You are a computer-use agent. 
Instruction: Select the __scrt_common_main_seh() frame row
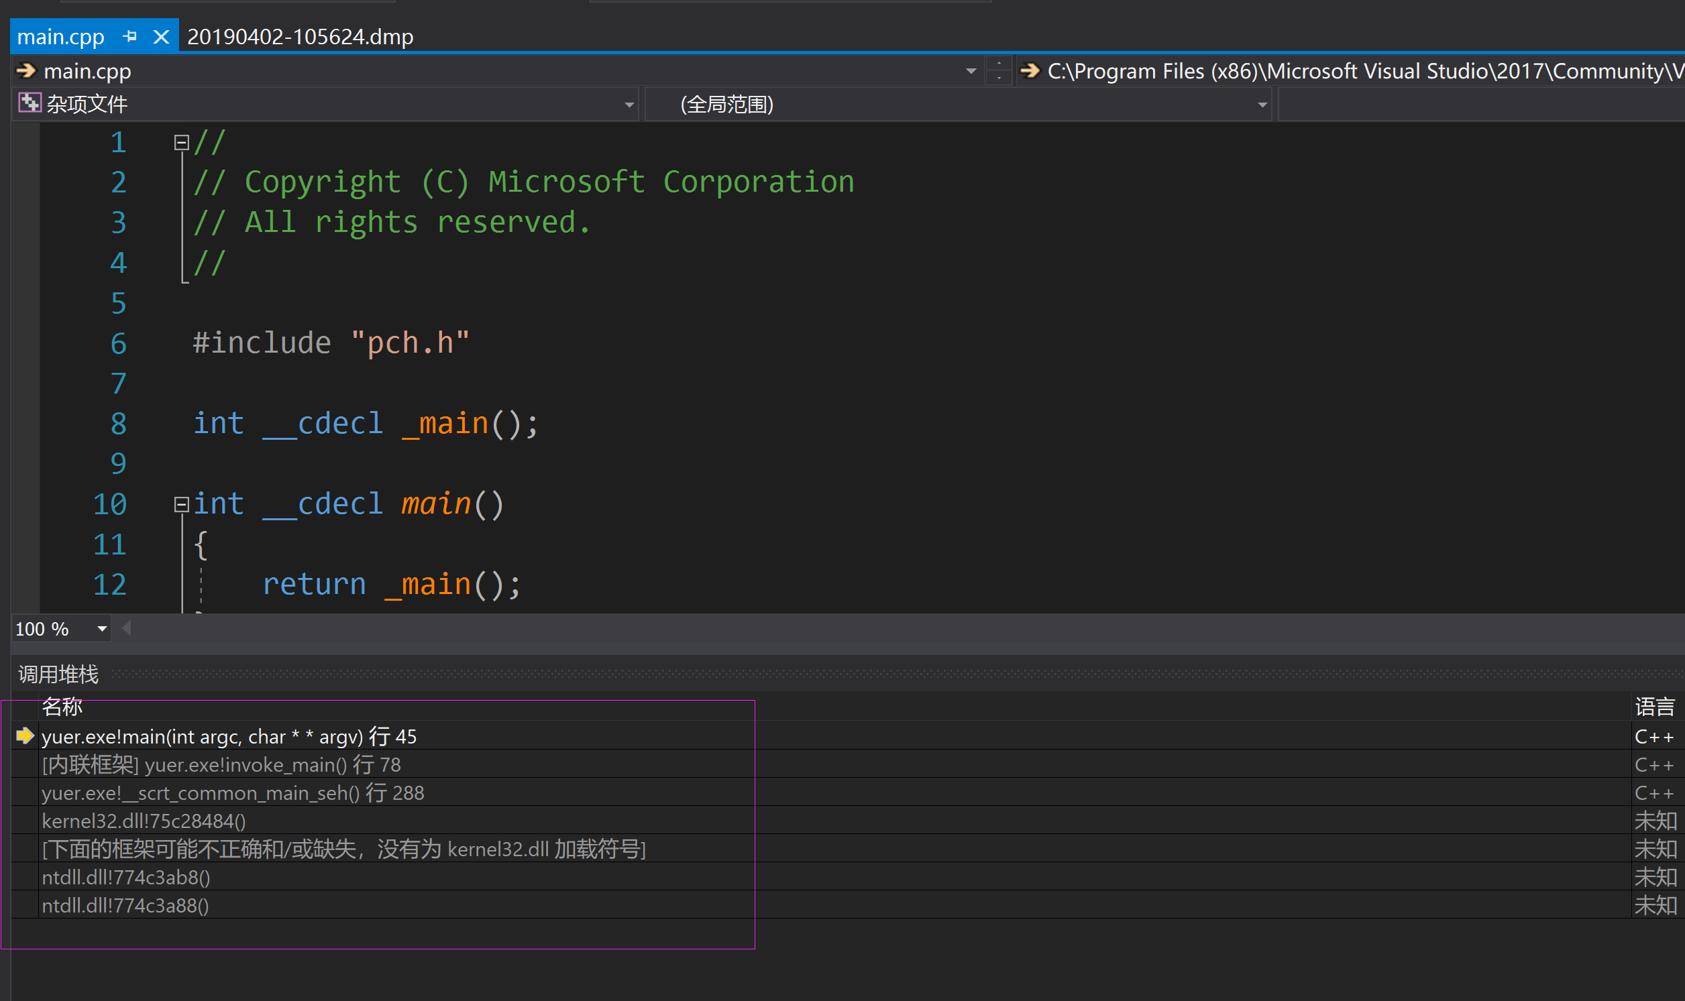[233, 793]
